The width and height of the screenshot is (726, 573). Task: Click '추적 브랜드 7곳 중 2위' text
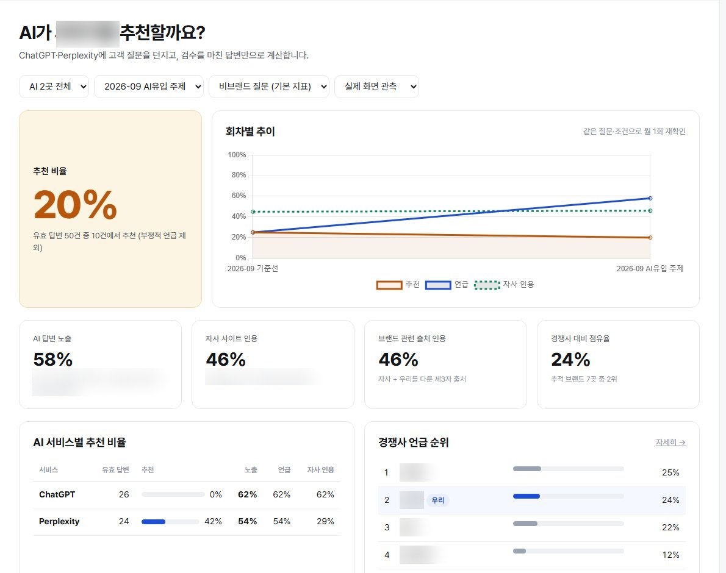(584, 379)
